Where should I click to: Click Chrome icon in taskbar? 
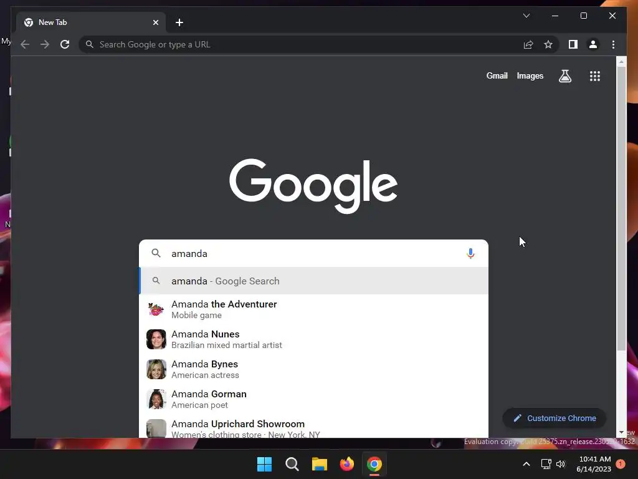point(374,464)
